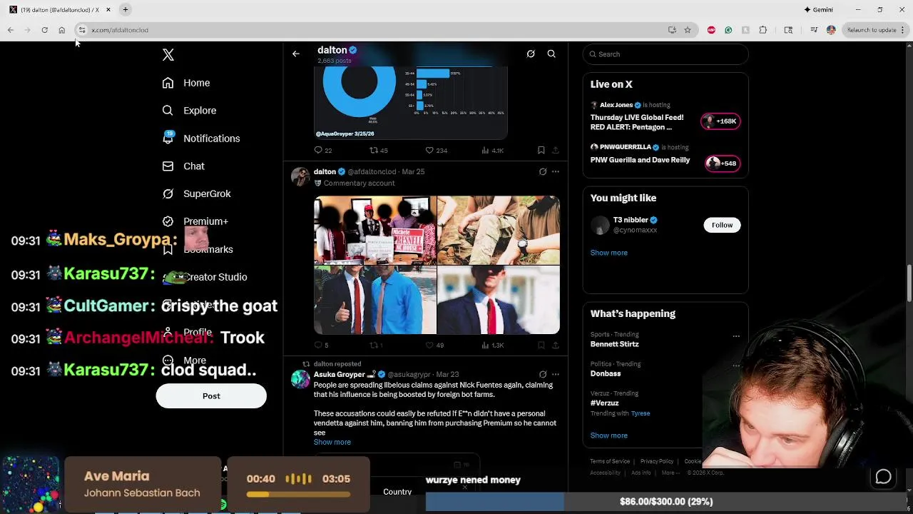Click the Home house icon
The width and height of the screenshot is (913, 514).
(x=168, y=83)
